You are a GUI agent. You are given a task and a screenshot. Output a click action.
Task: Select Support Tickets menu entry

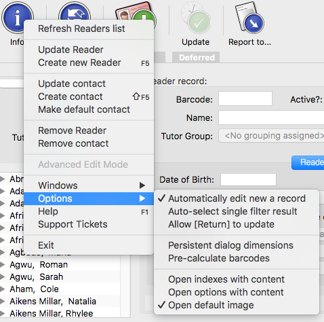89,224
